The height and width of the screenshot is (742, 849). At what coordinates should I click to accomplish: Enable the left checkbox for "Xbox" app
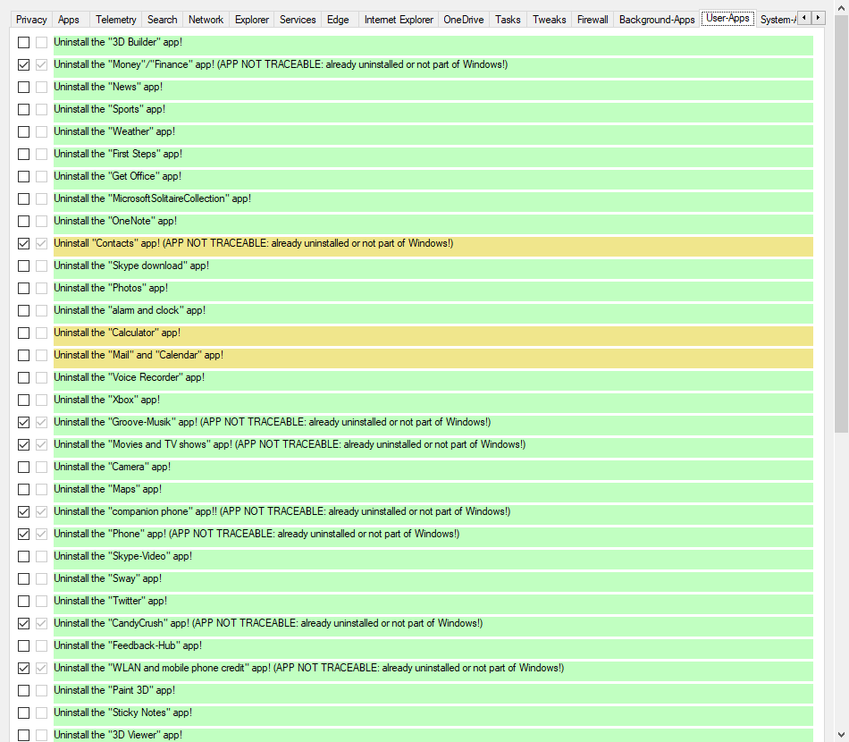[24, 400]
